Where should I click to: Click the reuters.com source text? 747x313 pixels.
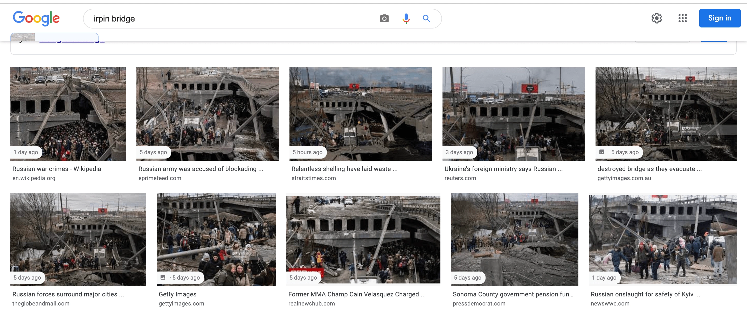coord(460,178)
